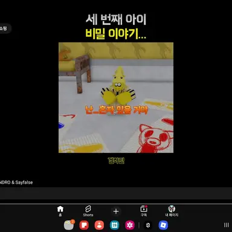
Task: Open the Shorts tab
Action: point(88,211)
